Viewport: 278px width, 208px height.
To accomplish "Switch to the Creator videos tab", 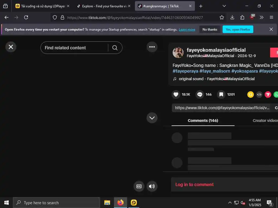I will coord(265,121).
